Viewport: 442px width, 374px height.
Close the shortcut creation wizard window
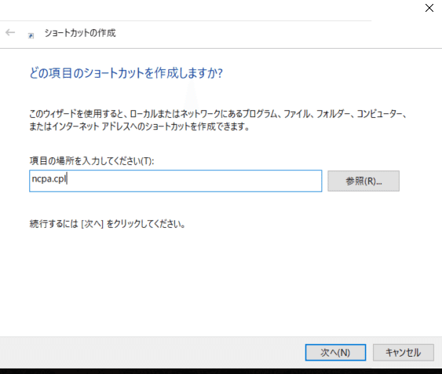pyautogui.click(x=429, y=8)
